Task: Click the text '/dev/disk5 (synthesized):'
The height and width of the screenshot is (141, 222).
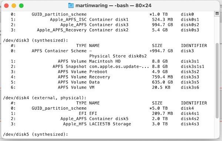Action: [36, 134]
